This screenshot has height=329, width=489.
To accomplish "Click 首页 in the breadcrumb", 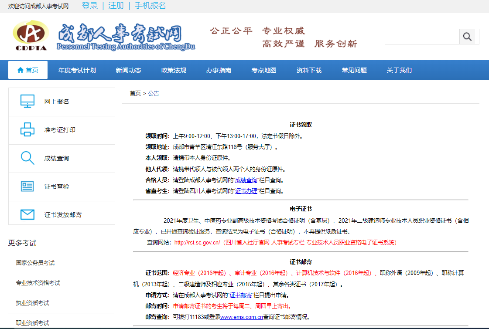I will pyautogui.click(x=135, y=93).
